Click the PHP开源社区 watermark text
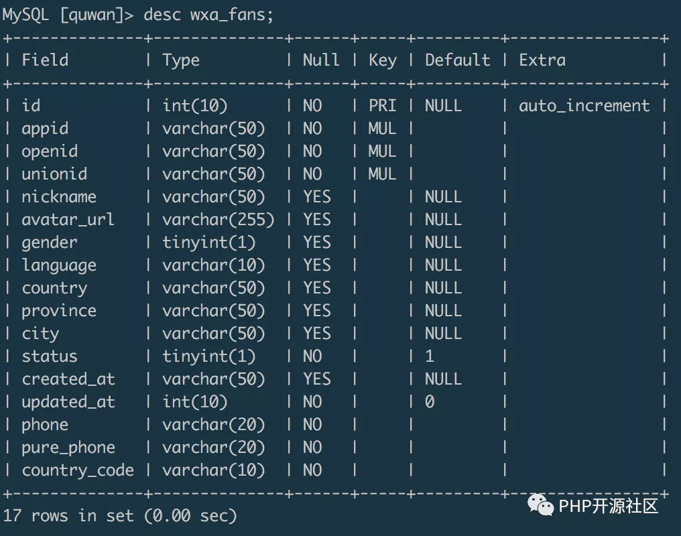The width and height of the screenshot is (681, 536). click(609, 506)
